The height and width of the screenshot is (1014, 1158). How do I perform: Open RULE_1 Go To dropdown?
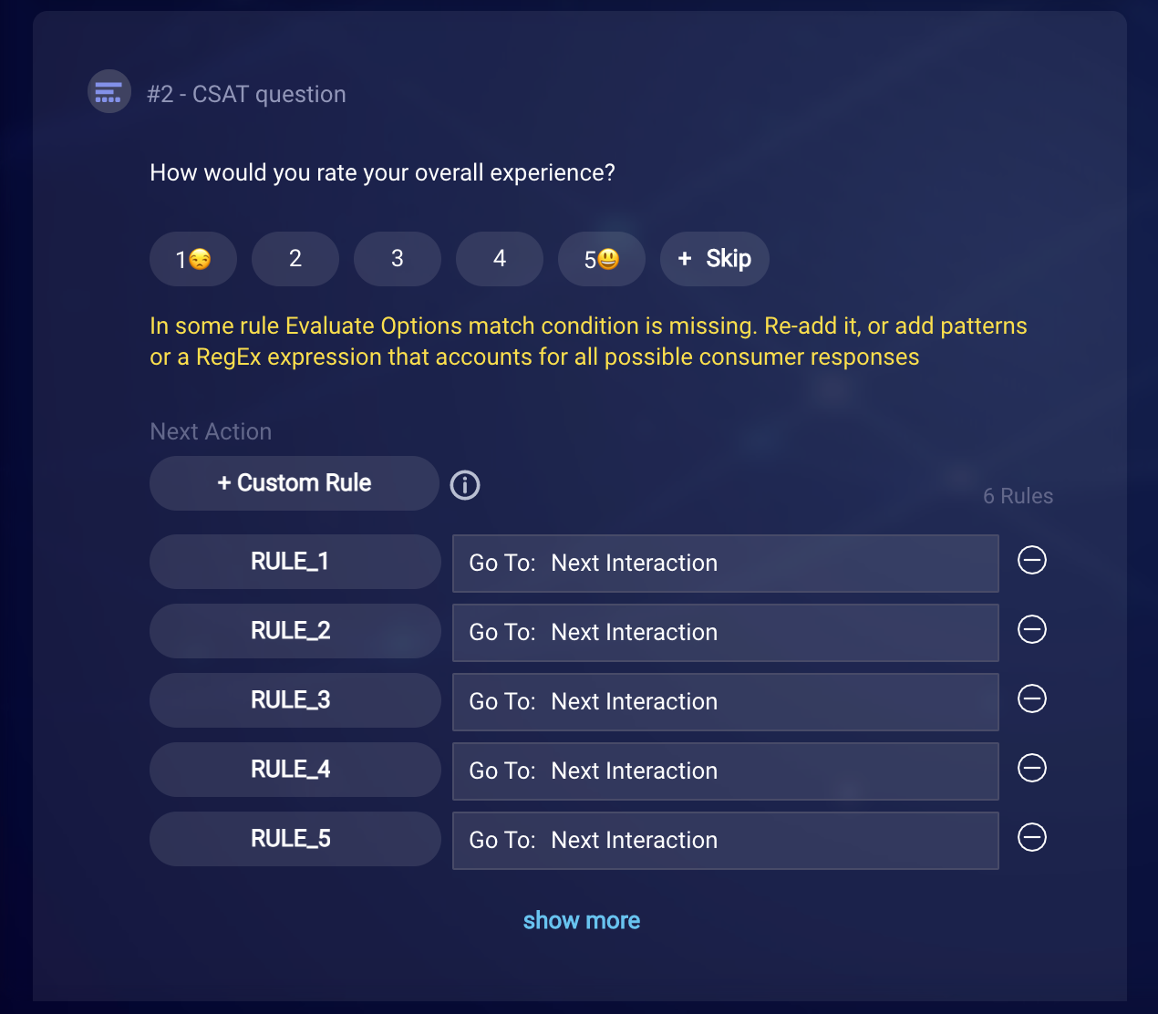point(726,564)
